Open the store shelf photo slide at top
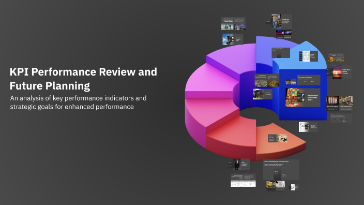This screenshot has height=205, width=364. (282, 21)
